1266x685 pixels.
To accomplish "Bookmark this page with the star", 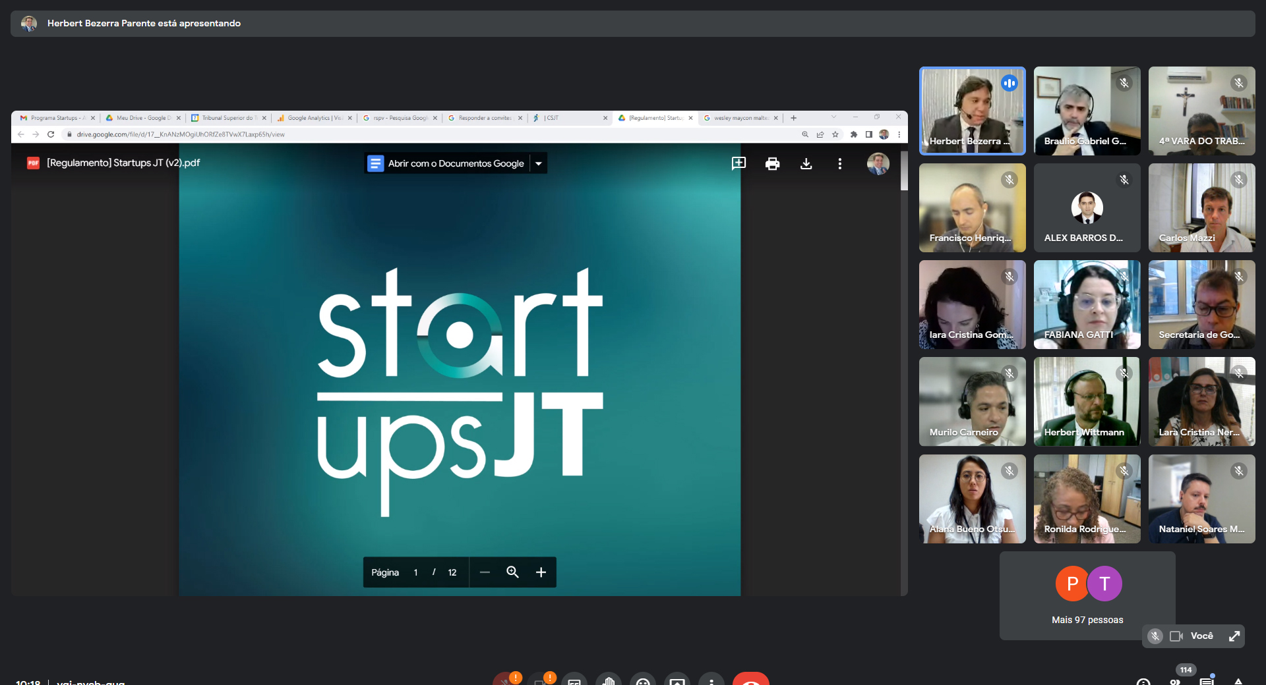I will click(835, 134).
